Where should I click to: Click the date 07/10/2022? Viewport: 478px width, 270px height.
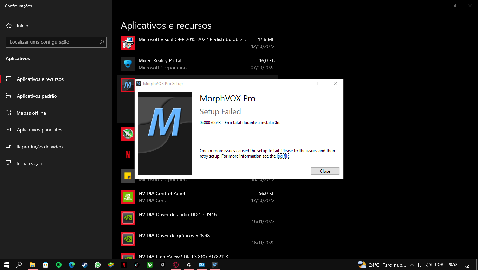pos(263,67)
